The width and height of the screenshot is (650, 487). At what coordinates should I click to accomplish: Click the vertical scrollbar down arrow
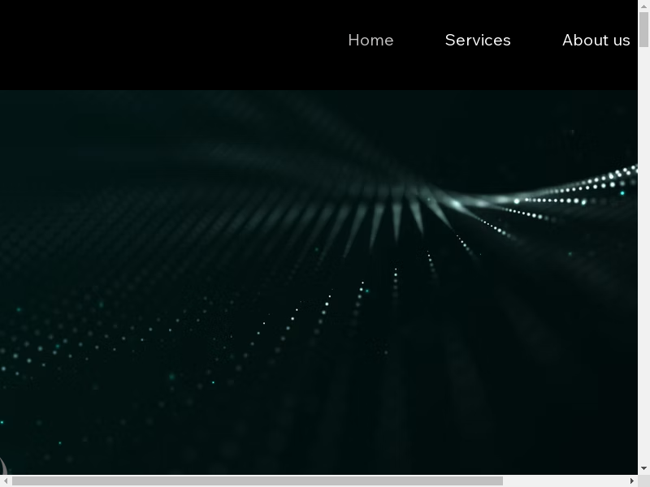click(643, 468)
